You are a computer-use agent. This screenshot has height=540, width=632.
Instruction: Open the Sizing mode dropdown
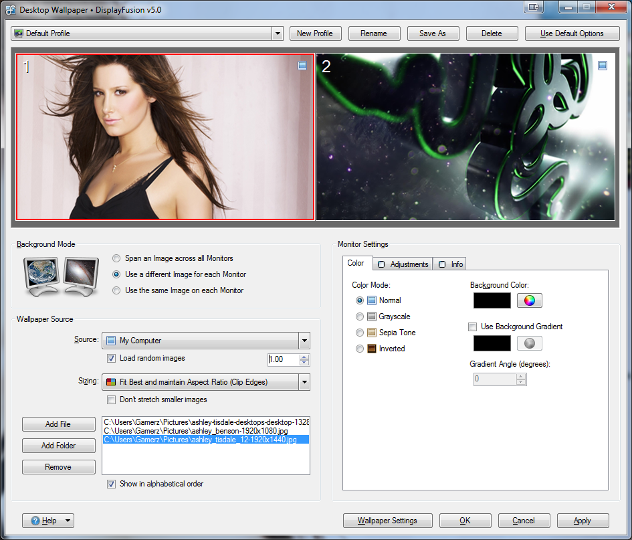304,383
